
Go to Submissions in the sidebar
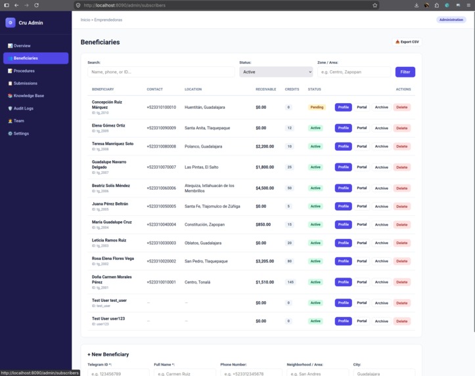pos(35,83)
